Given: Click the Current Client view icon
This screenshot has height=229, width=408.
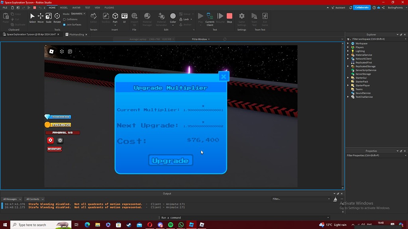Looking at the screenshot, I should coord(210,17).
